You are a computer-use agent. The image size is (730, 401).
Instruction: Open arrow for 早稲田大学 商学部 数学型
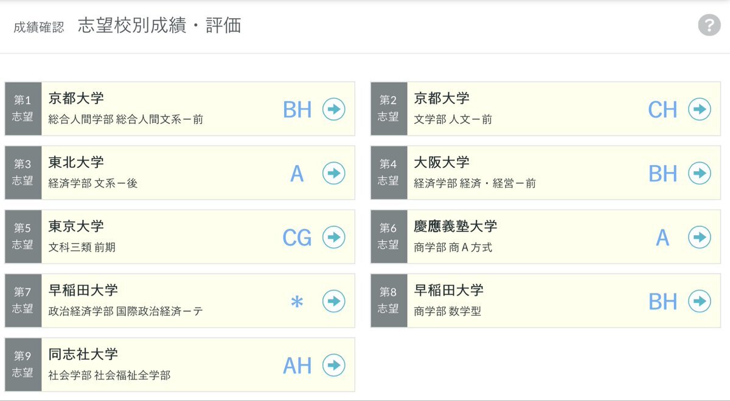click(x=699, y=301)
